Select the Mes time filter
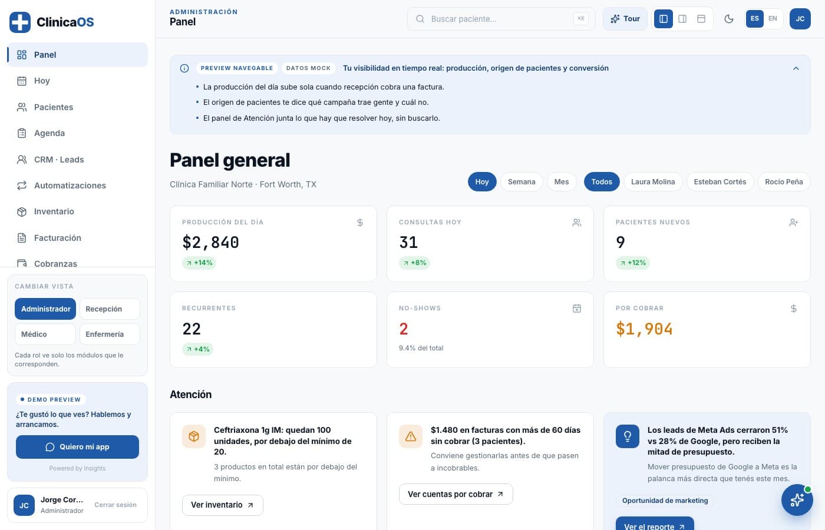 562,182
